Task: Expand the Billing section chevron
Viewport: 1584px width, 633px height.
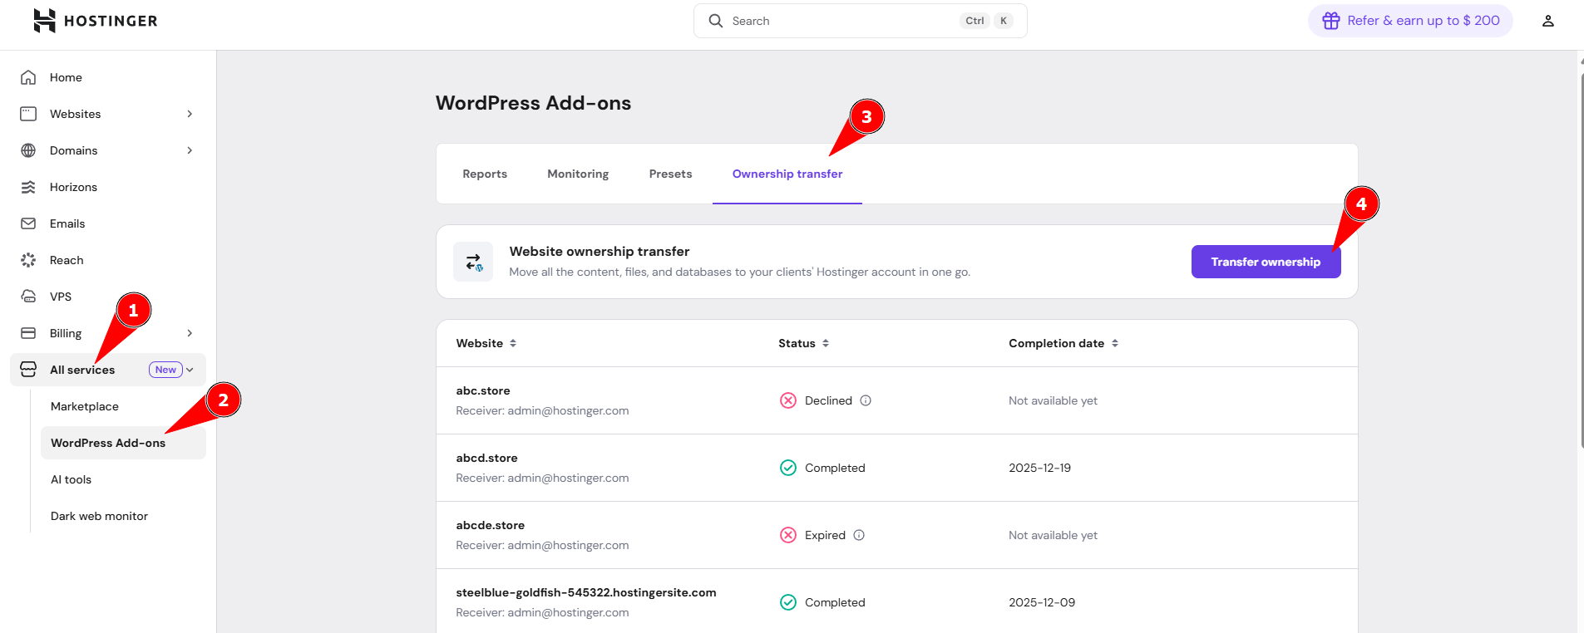Action: [190, 333]
